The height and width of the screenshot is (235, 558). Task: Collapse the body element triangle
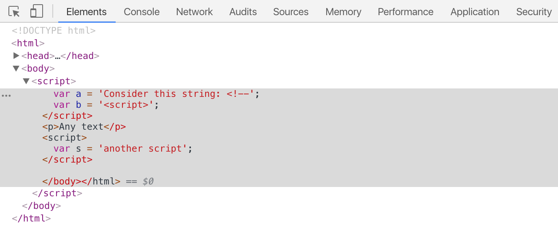pyautogui.click(x=16, y=68)
